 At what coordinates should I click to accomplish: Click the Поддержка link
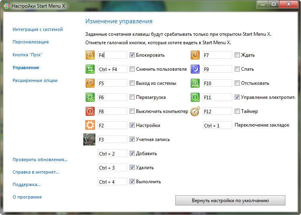click(27, 184)
